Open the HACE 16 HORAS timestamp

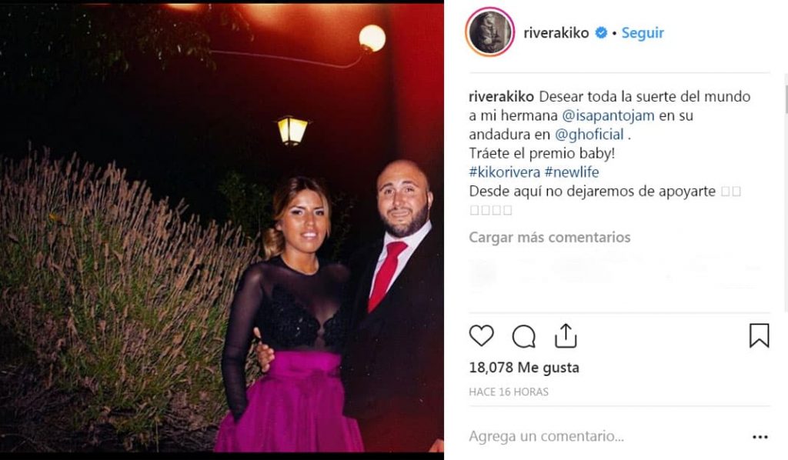click(508, 392)
